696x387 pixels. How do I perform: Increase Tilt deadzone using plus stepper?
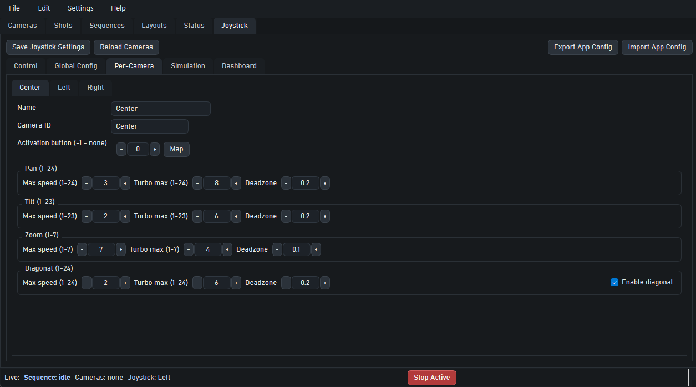tap(325, 216)
